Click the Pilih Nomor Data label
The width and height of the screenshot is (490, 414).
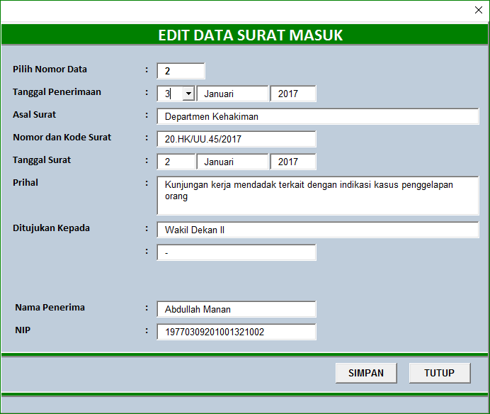coord(50,69)
